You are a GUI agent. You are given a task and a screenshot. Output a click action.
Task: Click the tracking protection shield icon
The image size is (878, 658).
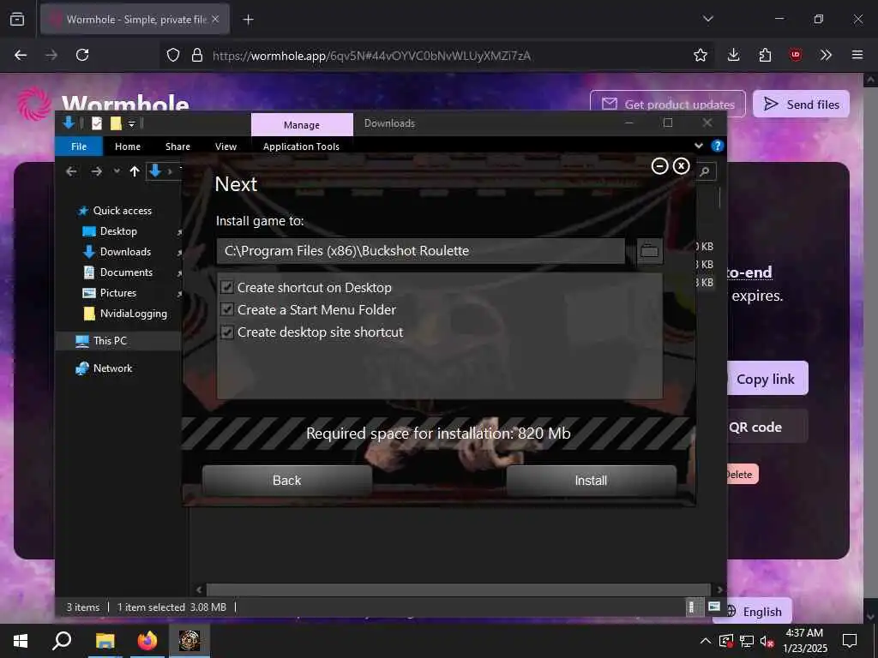pos(173,55)
